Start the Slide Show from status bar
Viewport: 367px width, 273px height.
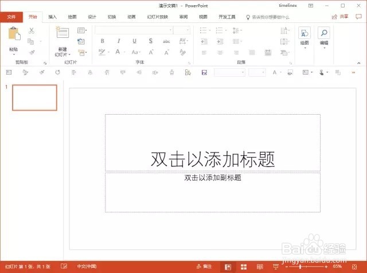pos(276,267)
